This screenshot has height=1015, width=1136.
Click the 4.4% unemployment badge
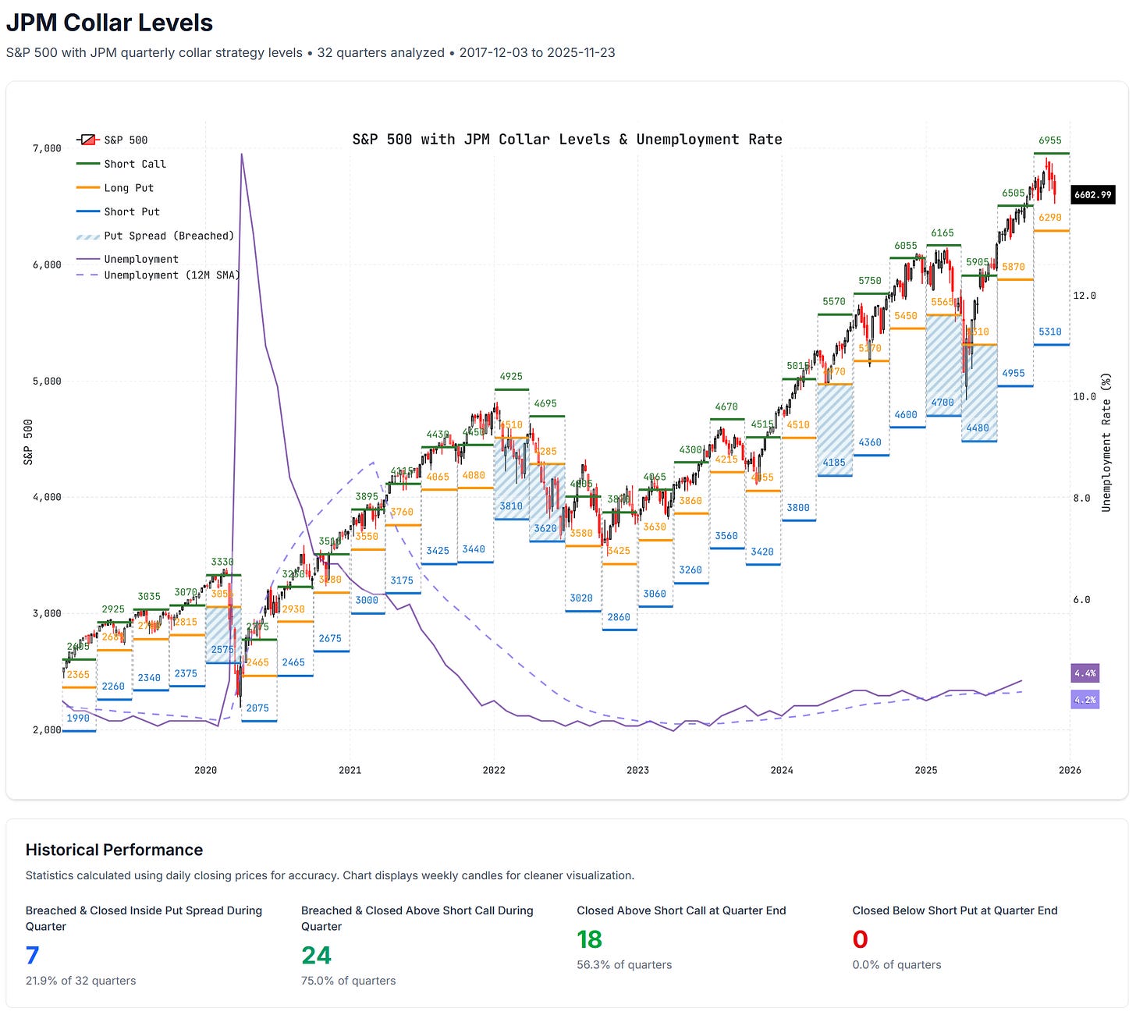(x=1085, y=673)
